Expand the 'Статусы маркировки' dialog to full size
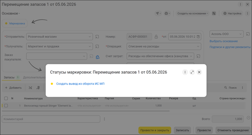This screenshot has height=135, width=252. coord(192,72)
